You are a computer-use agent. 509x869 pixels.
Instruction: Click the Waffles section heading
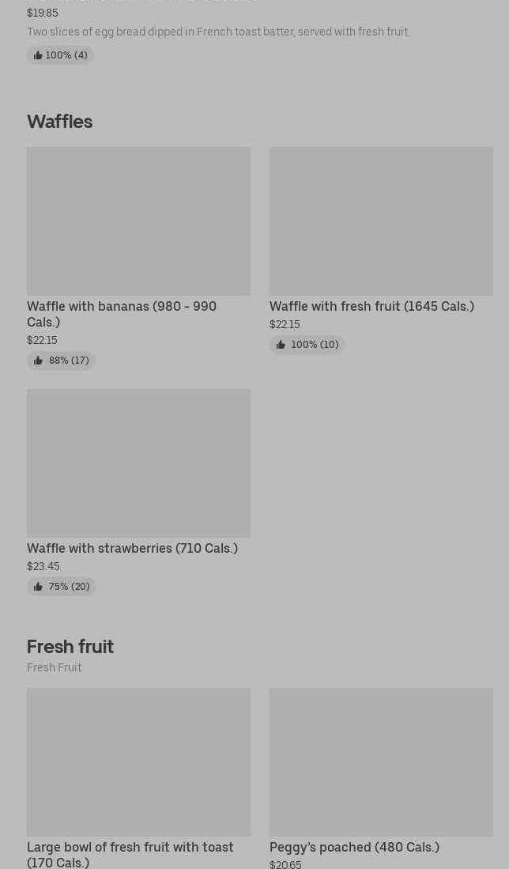(x=59, y=121)
